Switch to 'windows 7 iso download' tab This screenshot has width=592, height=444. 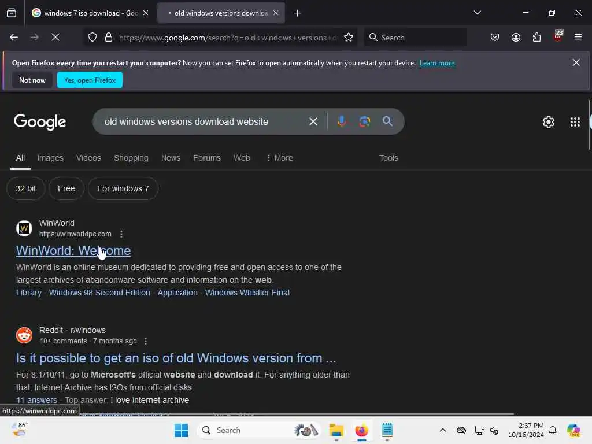tap(90, 13)
